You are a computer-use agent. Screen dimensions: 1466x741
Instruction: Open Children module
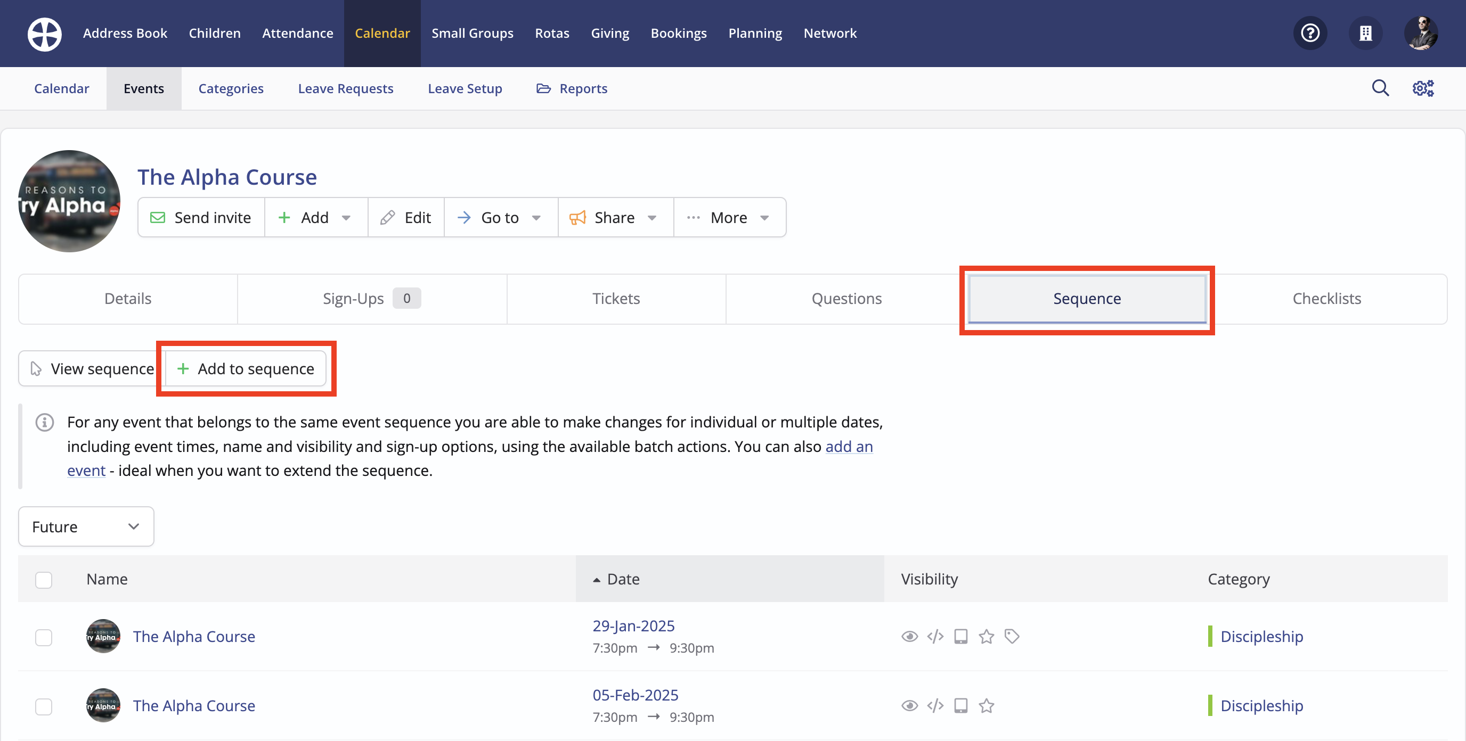point(215,33)
